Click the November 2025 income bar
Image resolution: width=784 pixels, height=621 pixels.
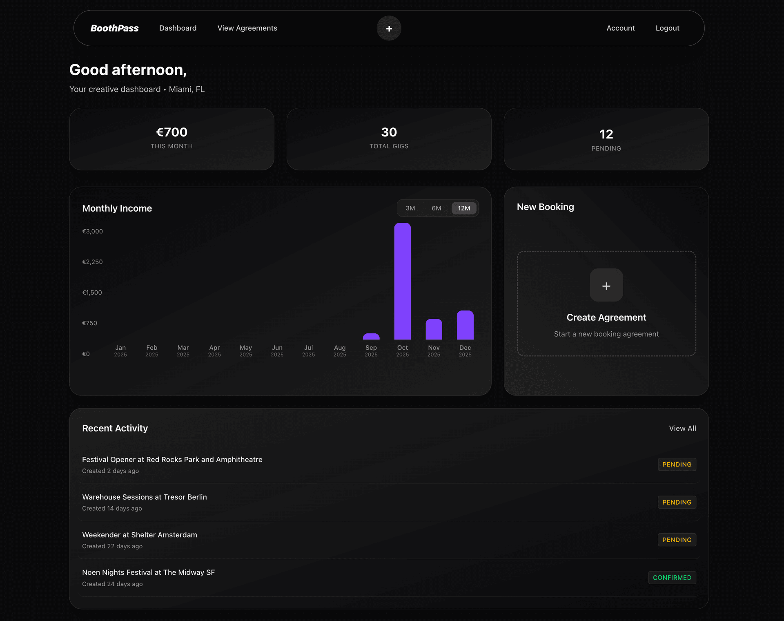pos(434,329)
